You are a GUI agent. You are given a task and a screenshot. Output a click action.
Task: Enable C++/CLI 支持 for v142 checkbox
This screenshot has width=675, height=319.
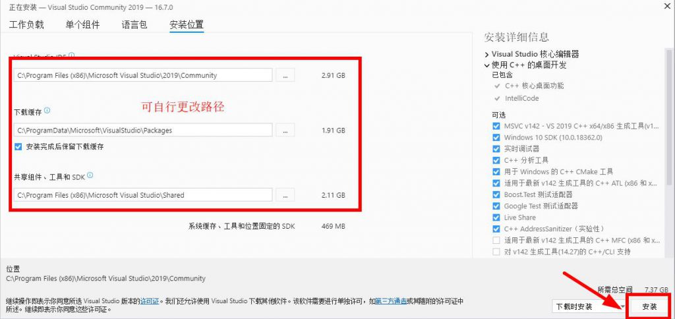pyautogui.click(x=496, y=251)
